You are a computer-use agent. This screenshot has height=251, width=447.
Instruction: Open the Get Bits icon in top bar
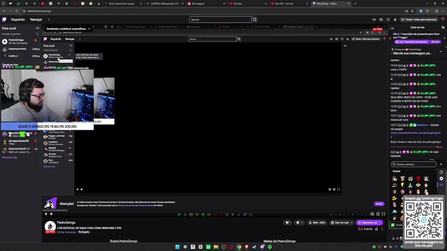395,20
